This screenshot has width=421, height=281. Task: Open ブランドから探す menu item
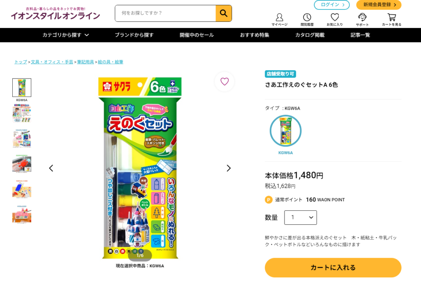click(x=134, y=35)
